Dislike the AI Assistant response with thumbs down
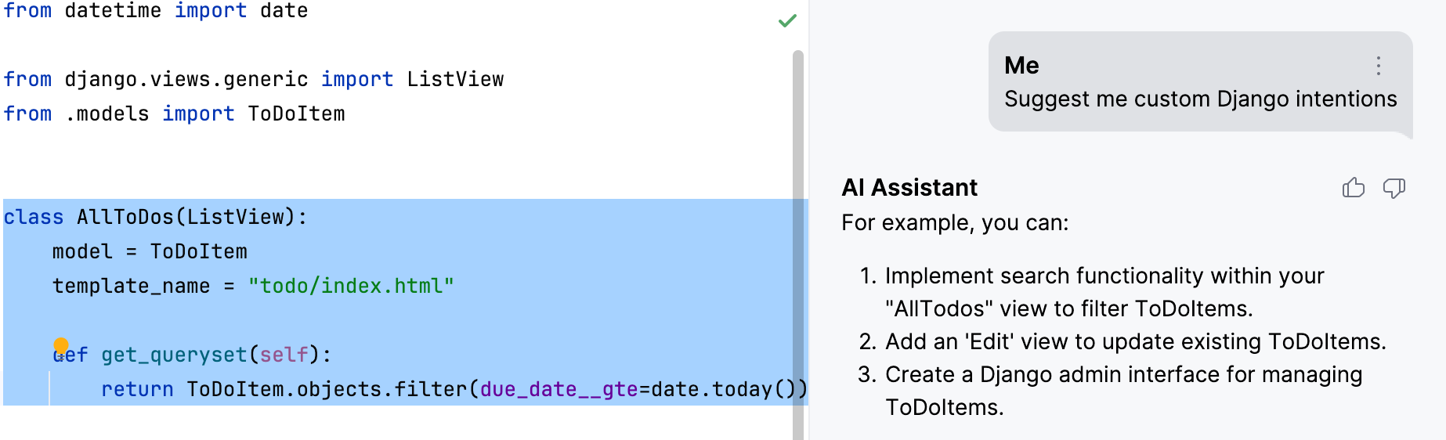 point(1394,188)
